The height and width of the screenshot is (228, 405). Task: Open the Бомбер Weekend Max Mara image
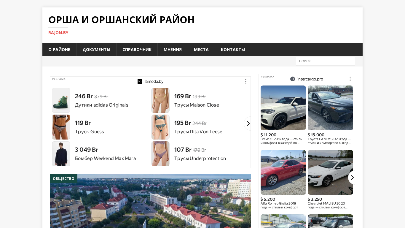pos(61,154)
